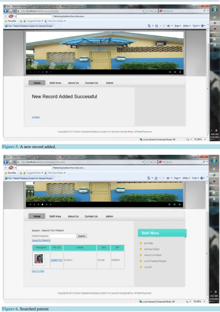Click the red Stop icon in the record-added window address bar
Screen dimensions: 220x312
[x=155, y=11]
